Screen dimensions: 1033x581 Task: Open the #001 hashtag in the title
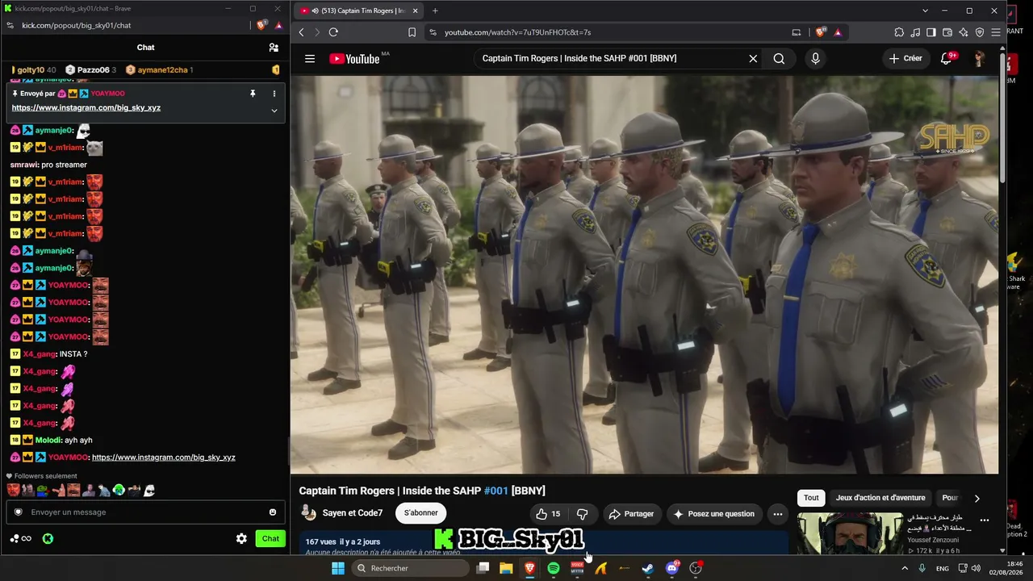pos(496,491)
